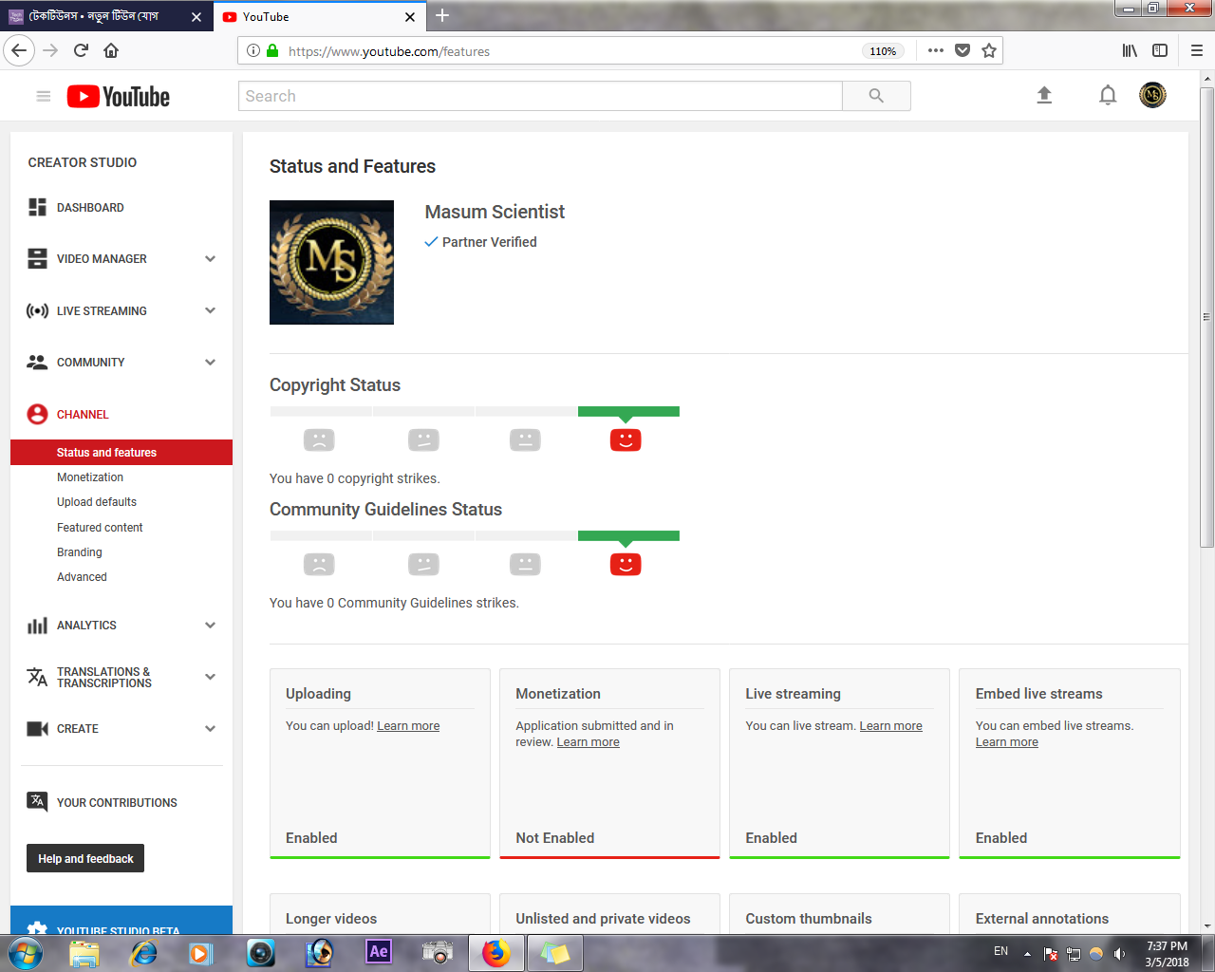Open Featured content page
The height and width of the screenshot is (972, 1215).
100,528
